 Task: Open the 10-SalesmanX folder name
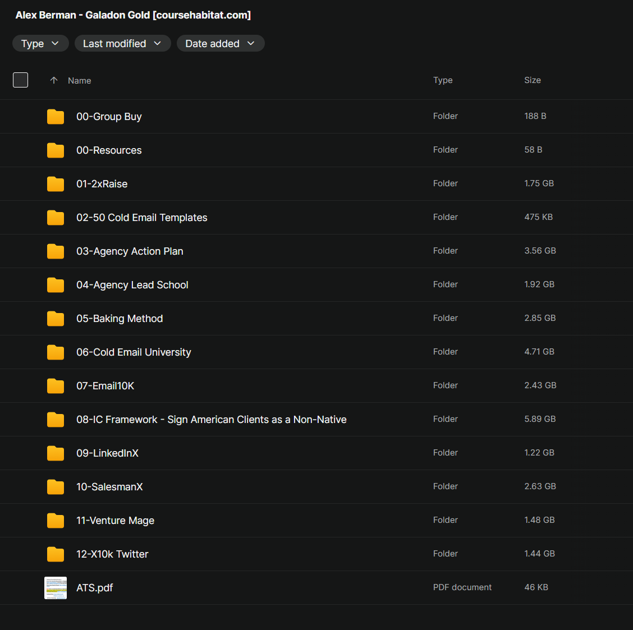(109, 487)
